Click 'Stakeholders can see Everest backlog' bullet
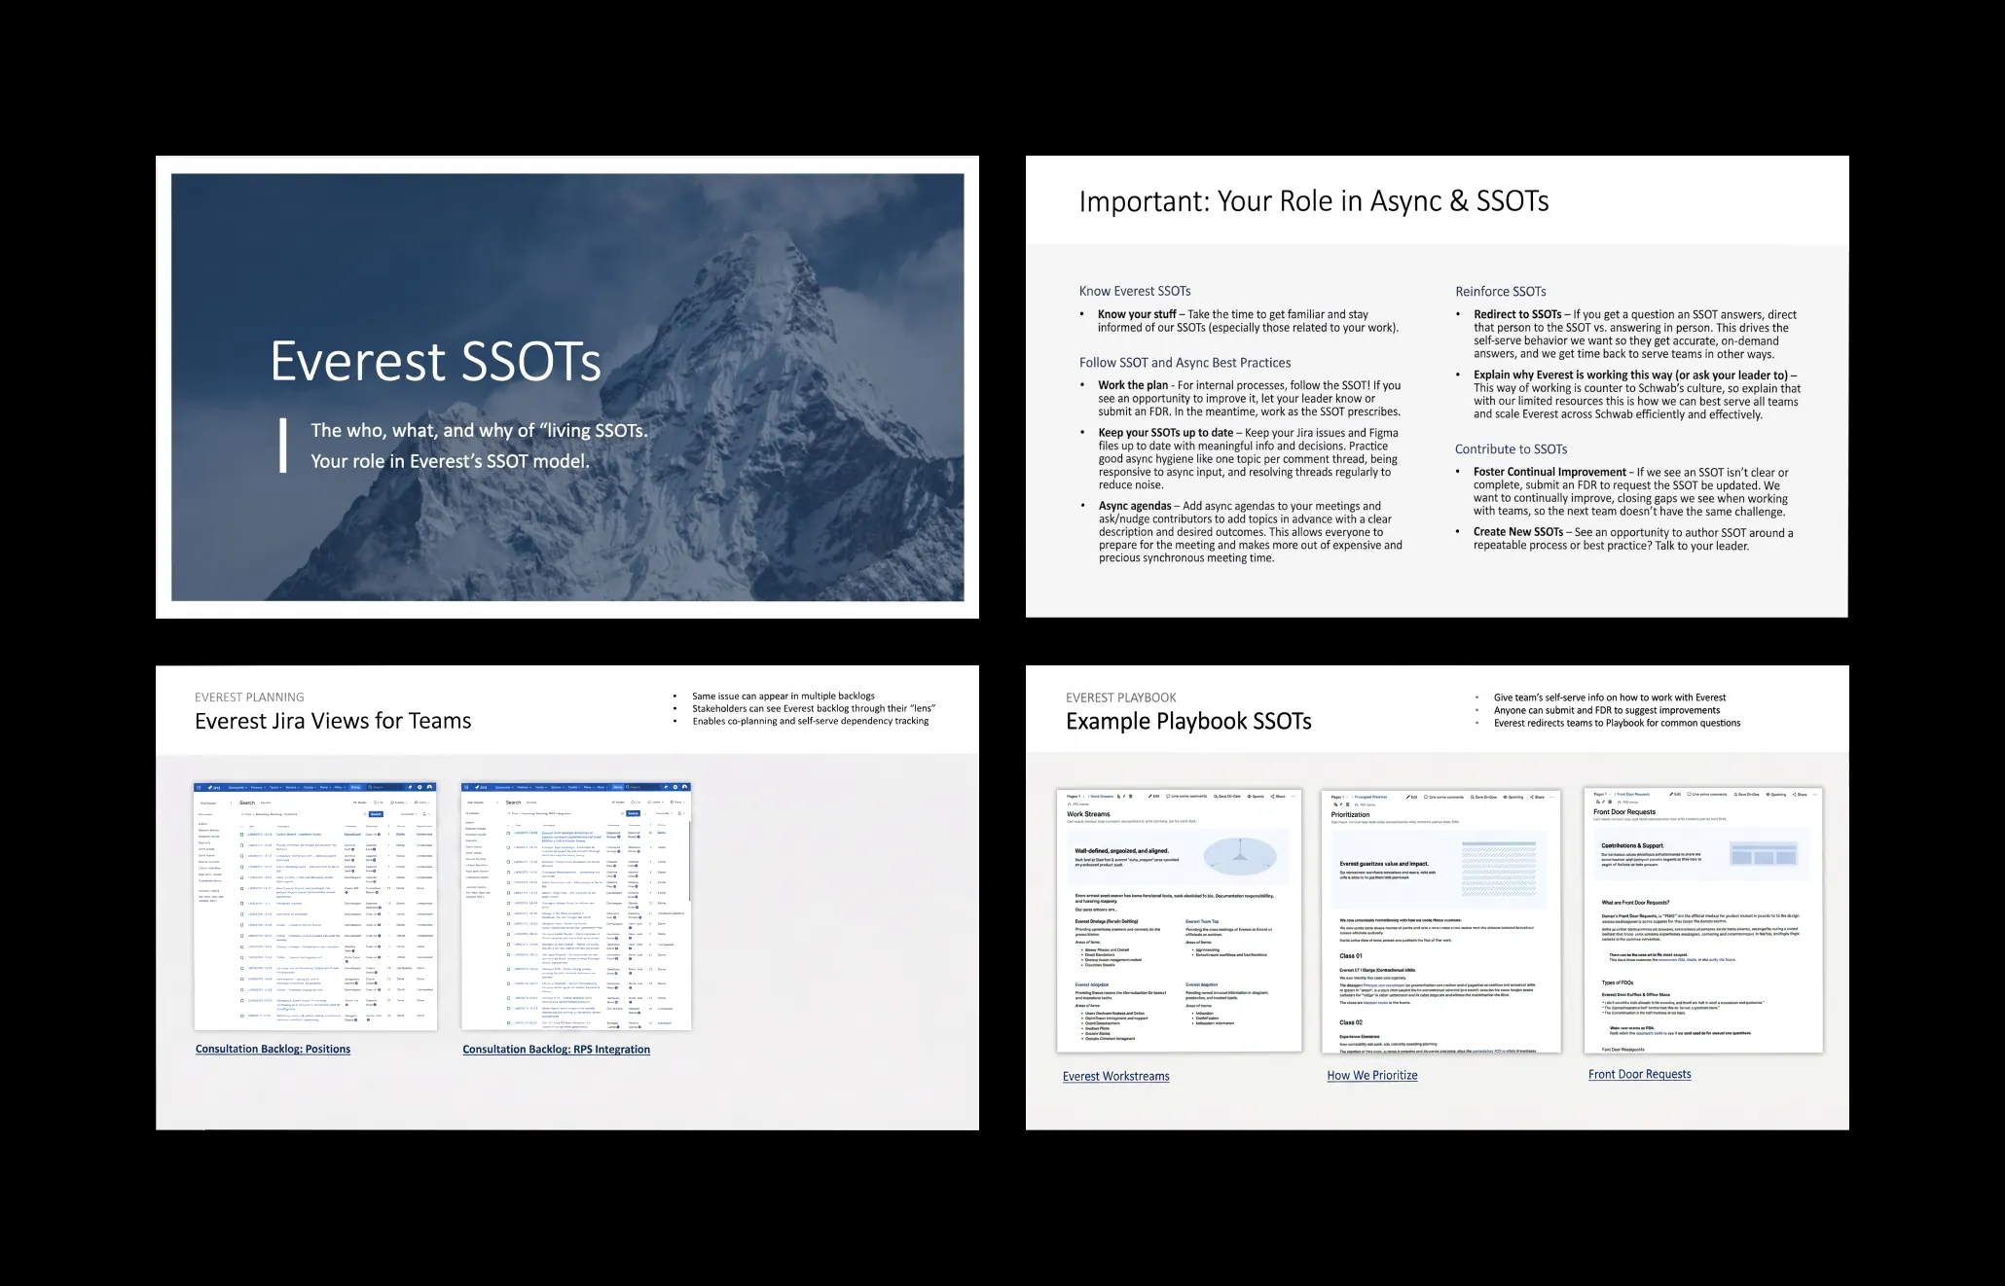The height and width of the screenshot is (1286, 2005). [x=814, y=708]
